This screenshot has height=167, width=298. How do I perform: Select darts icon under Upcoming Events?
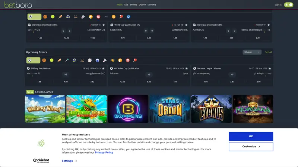click(x=67, y=60)
